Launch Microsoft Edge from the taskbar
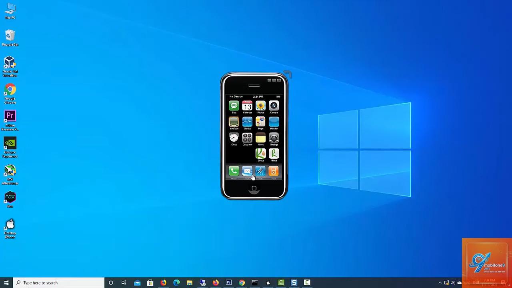The image size is (512, 288). tap(176, 283)
